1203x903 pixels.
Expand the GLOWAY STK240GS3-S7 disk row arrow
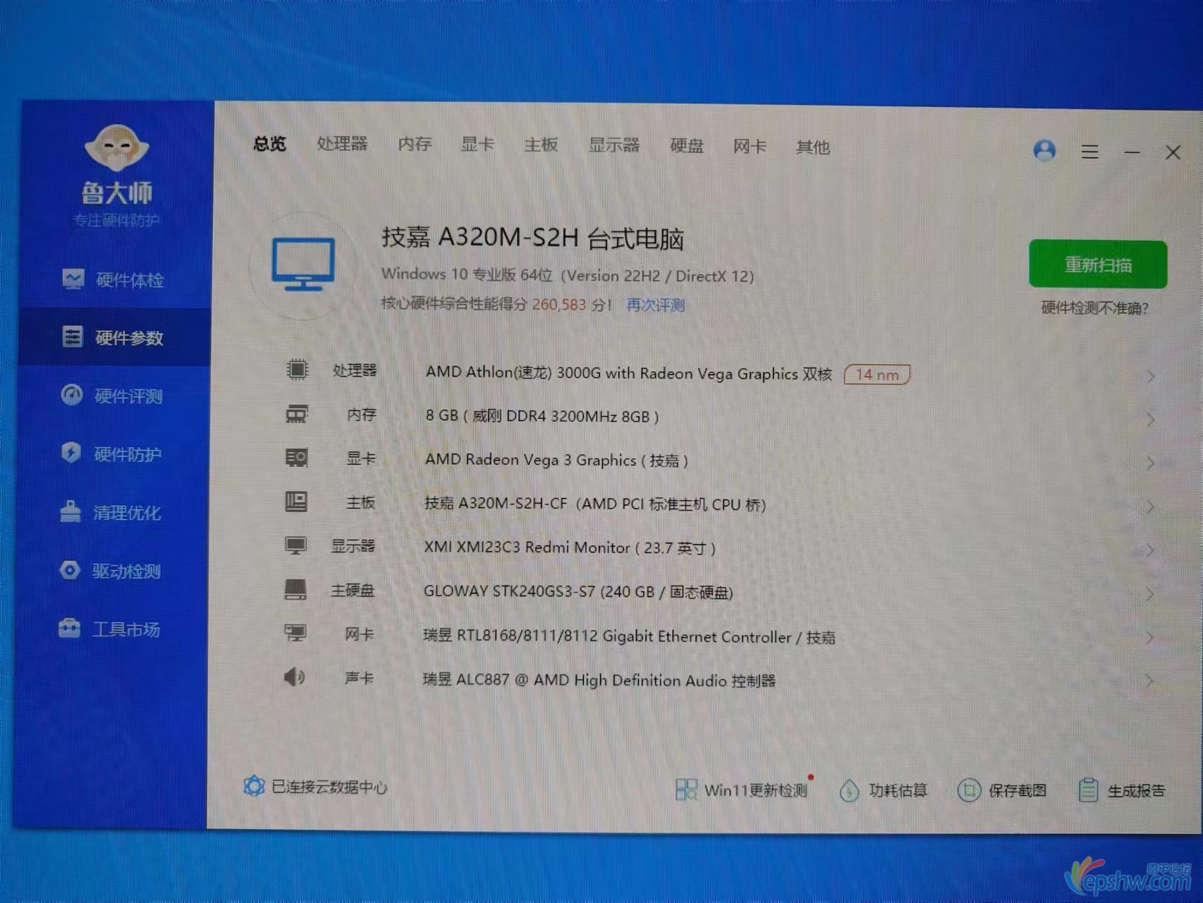click(x=1150, y=594)
